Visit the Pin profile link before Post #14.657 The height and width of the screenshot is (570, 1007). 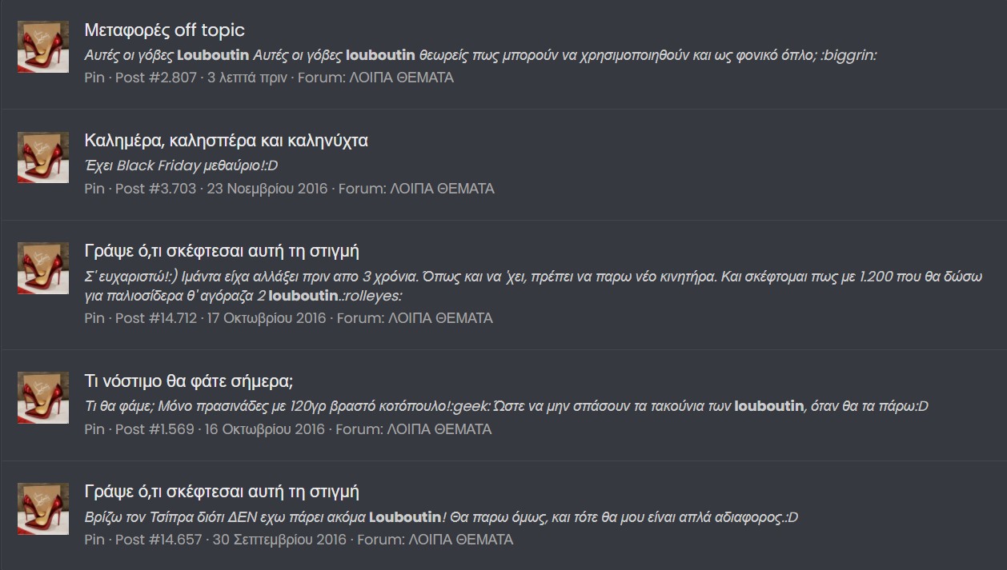click(x=94, y=540)
